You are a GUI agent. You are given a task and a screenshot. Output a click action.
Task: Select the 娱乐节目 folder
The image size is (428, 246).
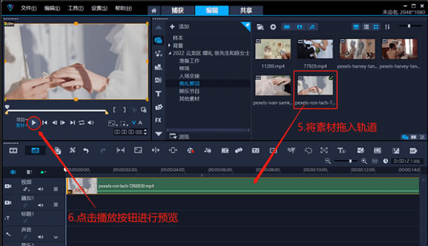[x=189, y=91]
